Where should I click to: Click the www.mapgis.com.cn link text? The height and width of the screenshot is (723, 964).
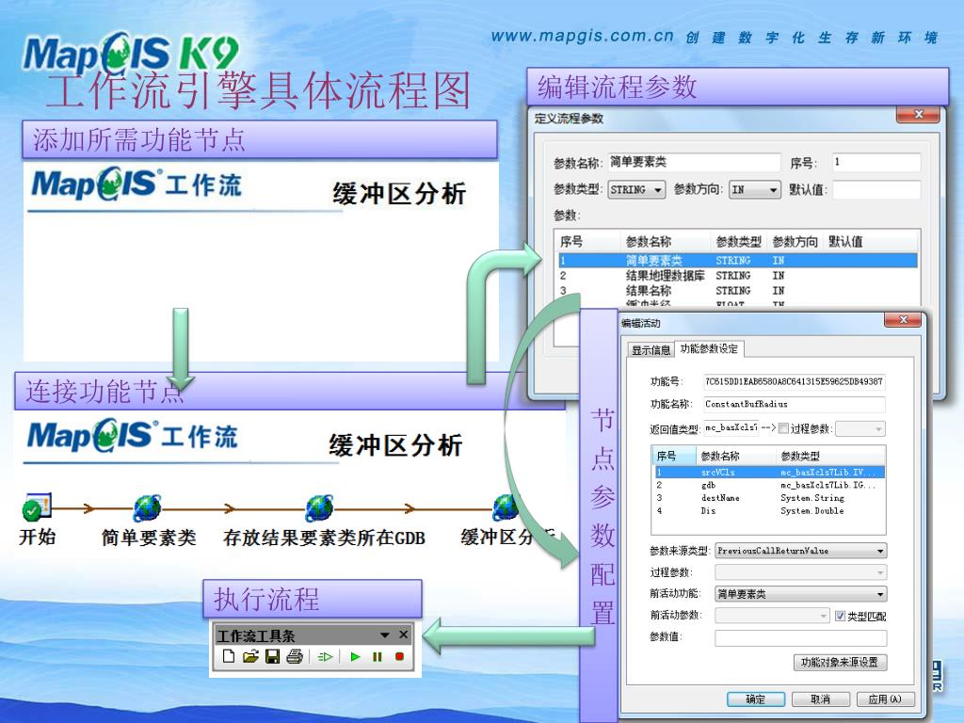(582, 37)
